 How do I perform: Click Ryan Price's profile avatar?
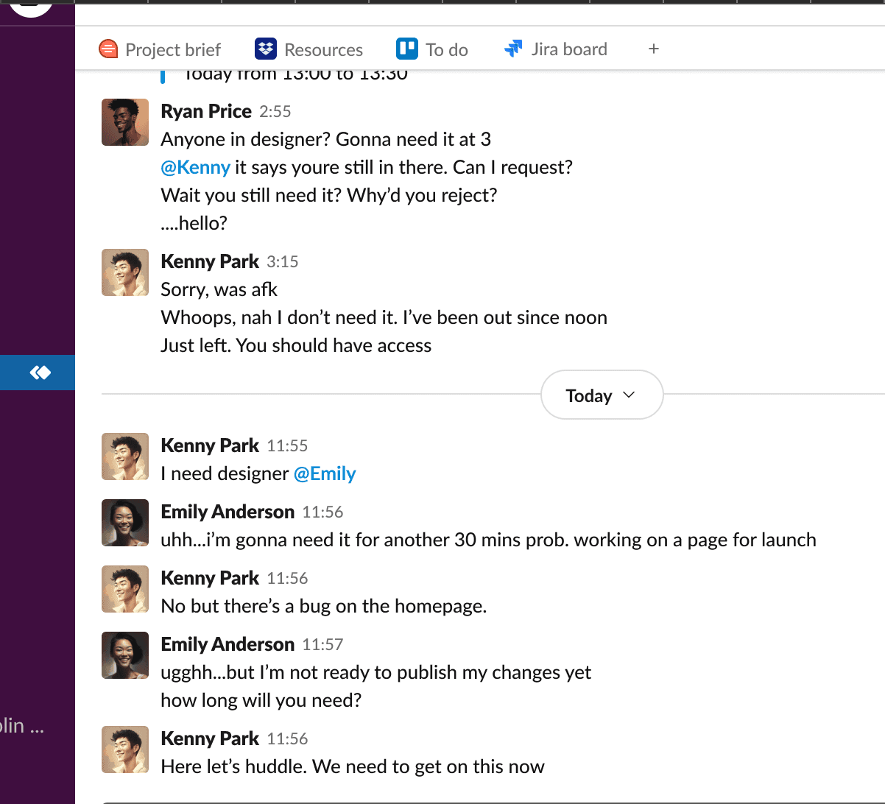[x=124, y=121]
